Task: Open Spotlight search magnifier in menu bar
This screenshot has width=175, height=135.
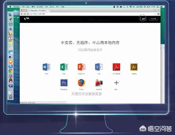Action: [157, 7]
